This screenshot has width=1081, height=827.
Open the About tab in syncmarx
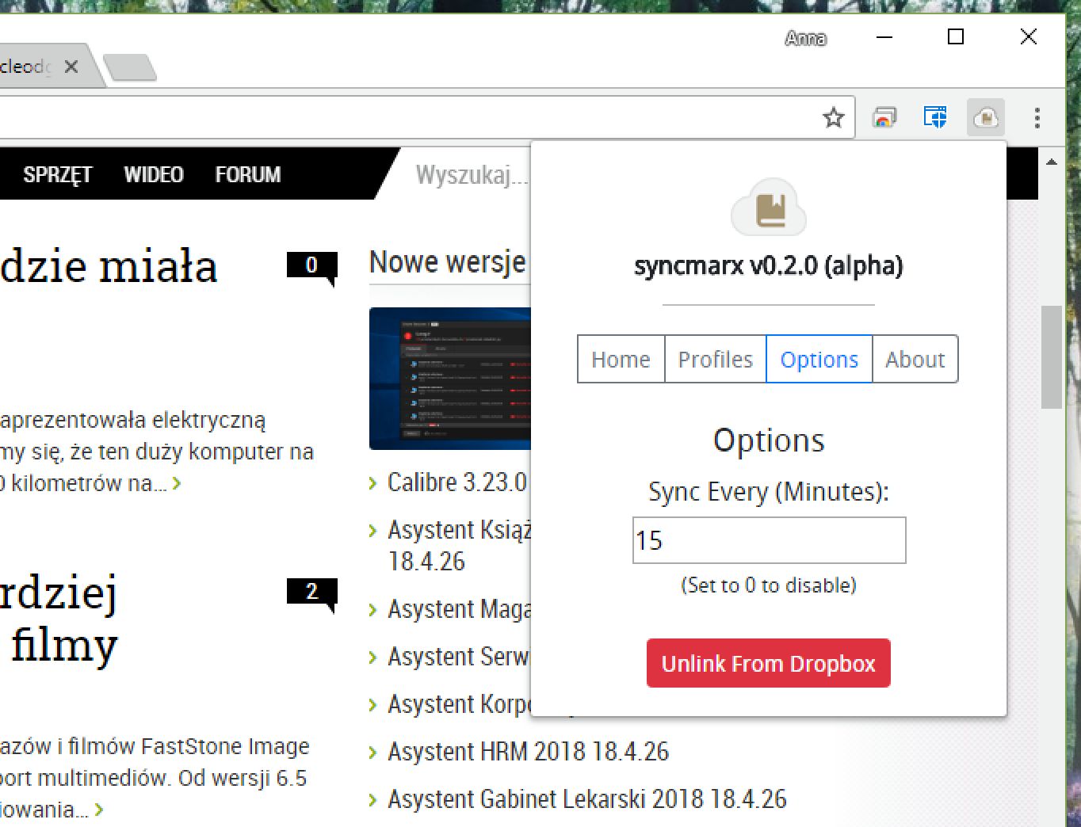coord(915,359)
